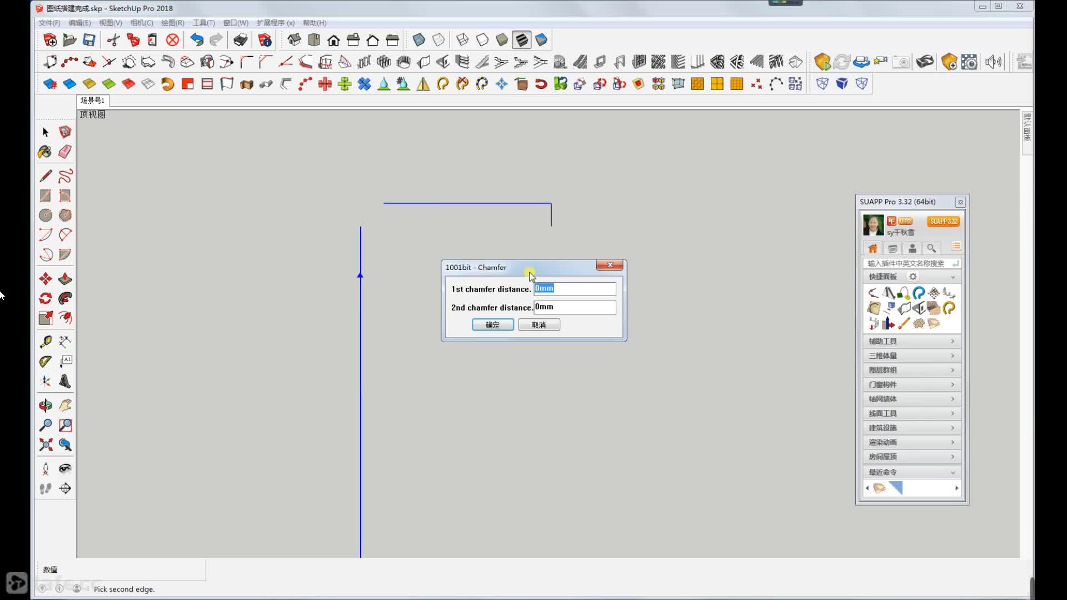
Task: Activate the Move tool
Action: 46,278
